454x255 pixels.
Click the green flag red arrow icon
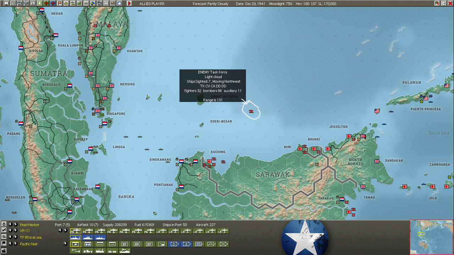click(437, 3)
